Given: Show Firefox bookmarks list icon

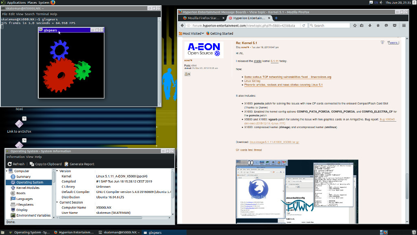Looking at the screenshot, I should click(x=362, y=26).
